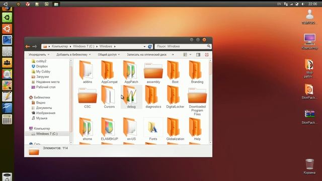
Task: Open the ELAMBKUP folder
Action: 109,129
